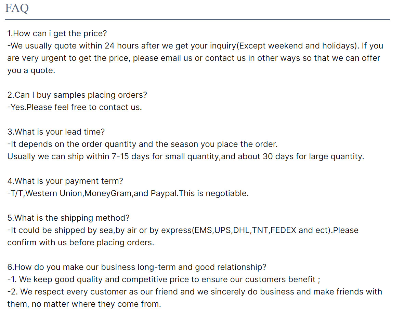This screenshot has height=330, width=417.
Task: Click the line listing EMS, UPS, DHL, TNT, FEDEX
Action: pyautogui.click(x=183, y=230)
